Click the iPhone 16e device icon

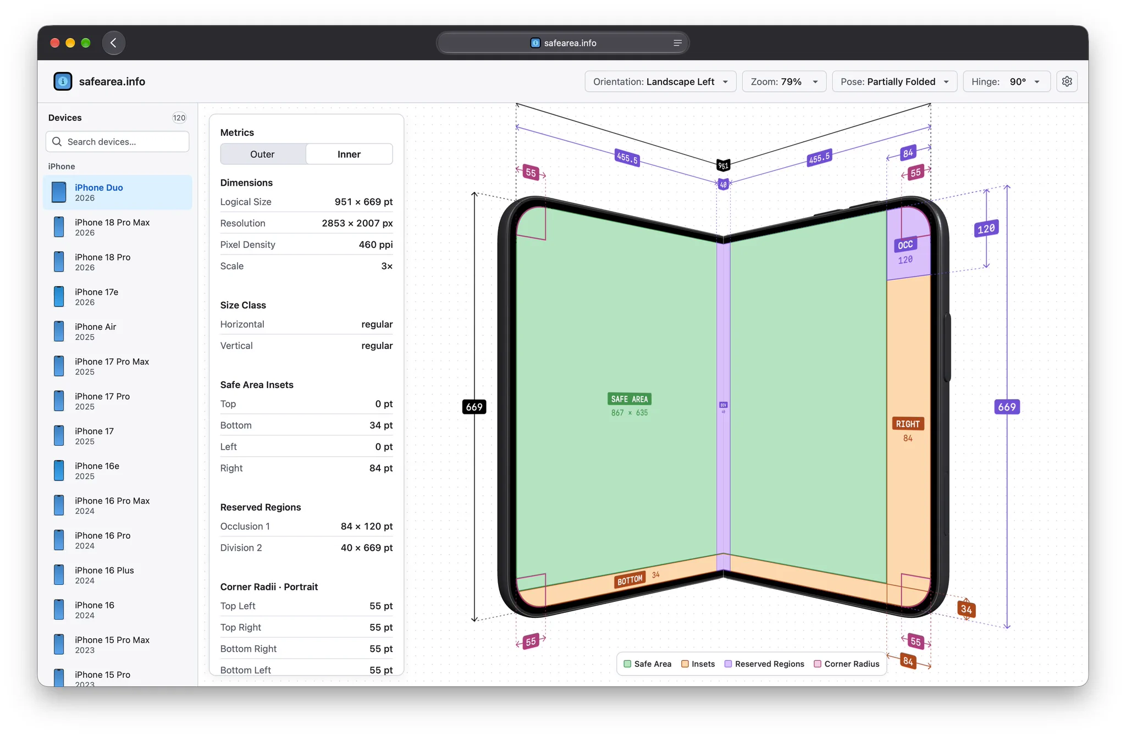[59, 471]
